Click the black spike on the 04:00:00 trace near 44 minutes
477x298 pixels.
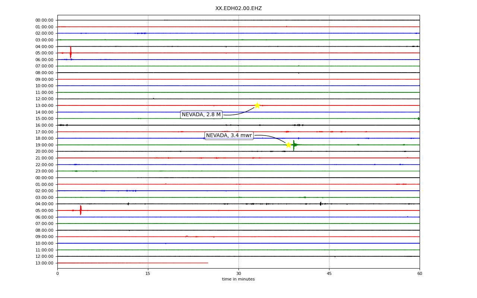coord(320,204)
